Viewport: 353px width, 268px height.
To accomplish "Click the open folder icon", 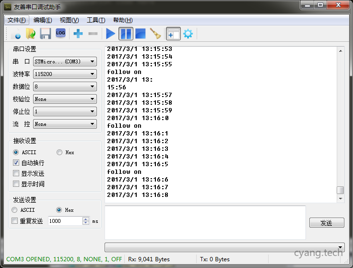I will pyautogui.click(x=30, y=34).
